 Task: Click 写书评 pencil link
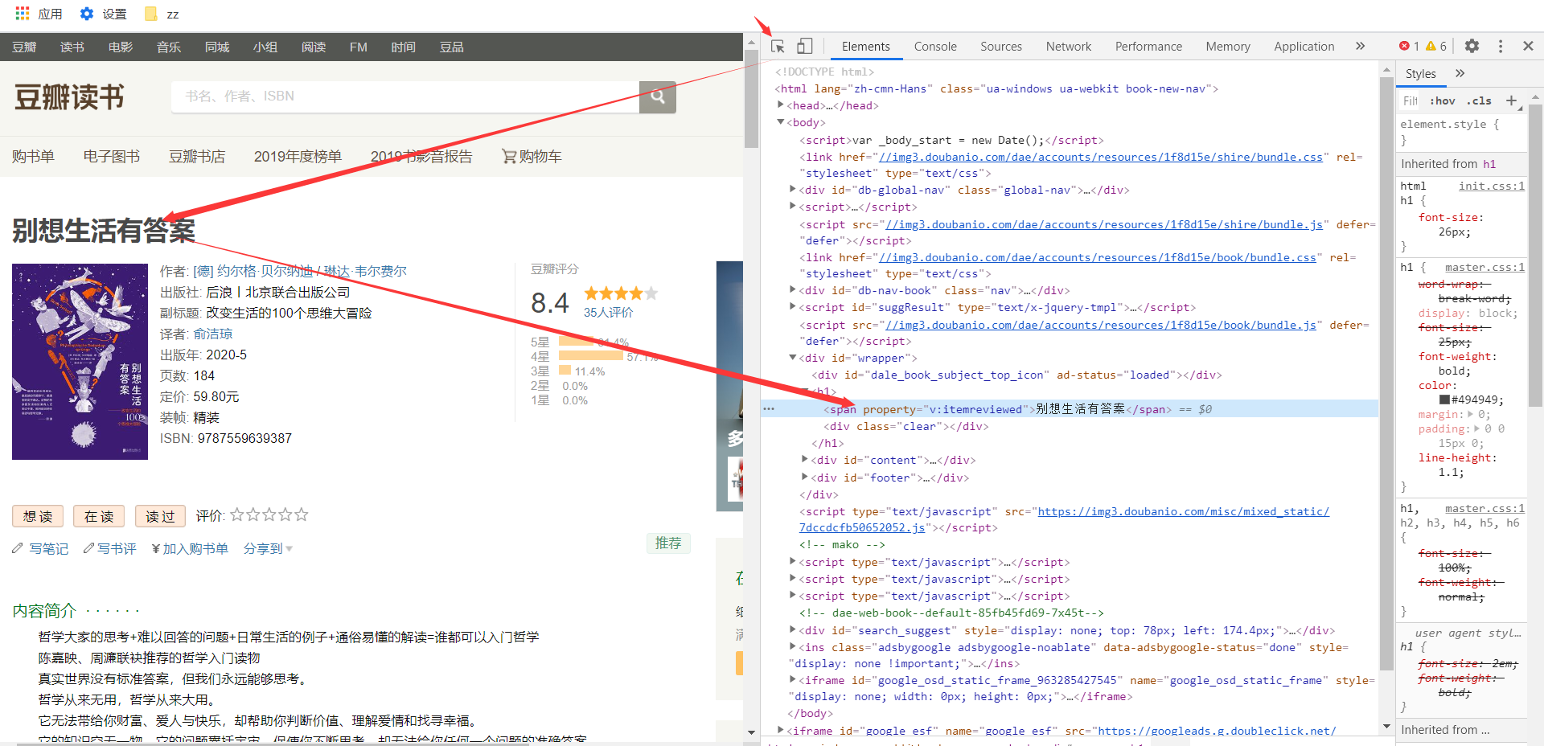pos(109,548)
